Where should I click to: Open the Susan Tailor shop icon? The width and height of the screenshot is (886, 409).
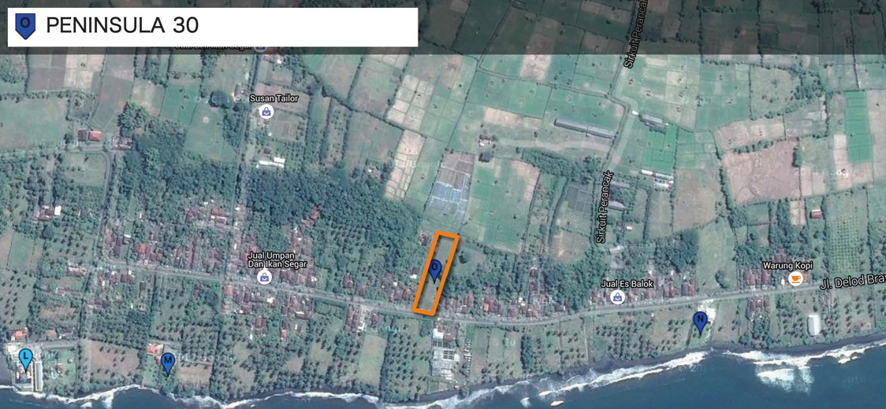266,112
